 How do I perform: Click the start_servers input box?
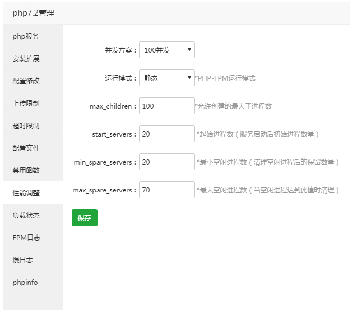tap(167, 134)
